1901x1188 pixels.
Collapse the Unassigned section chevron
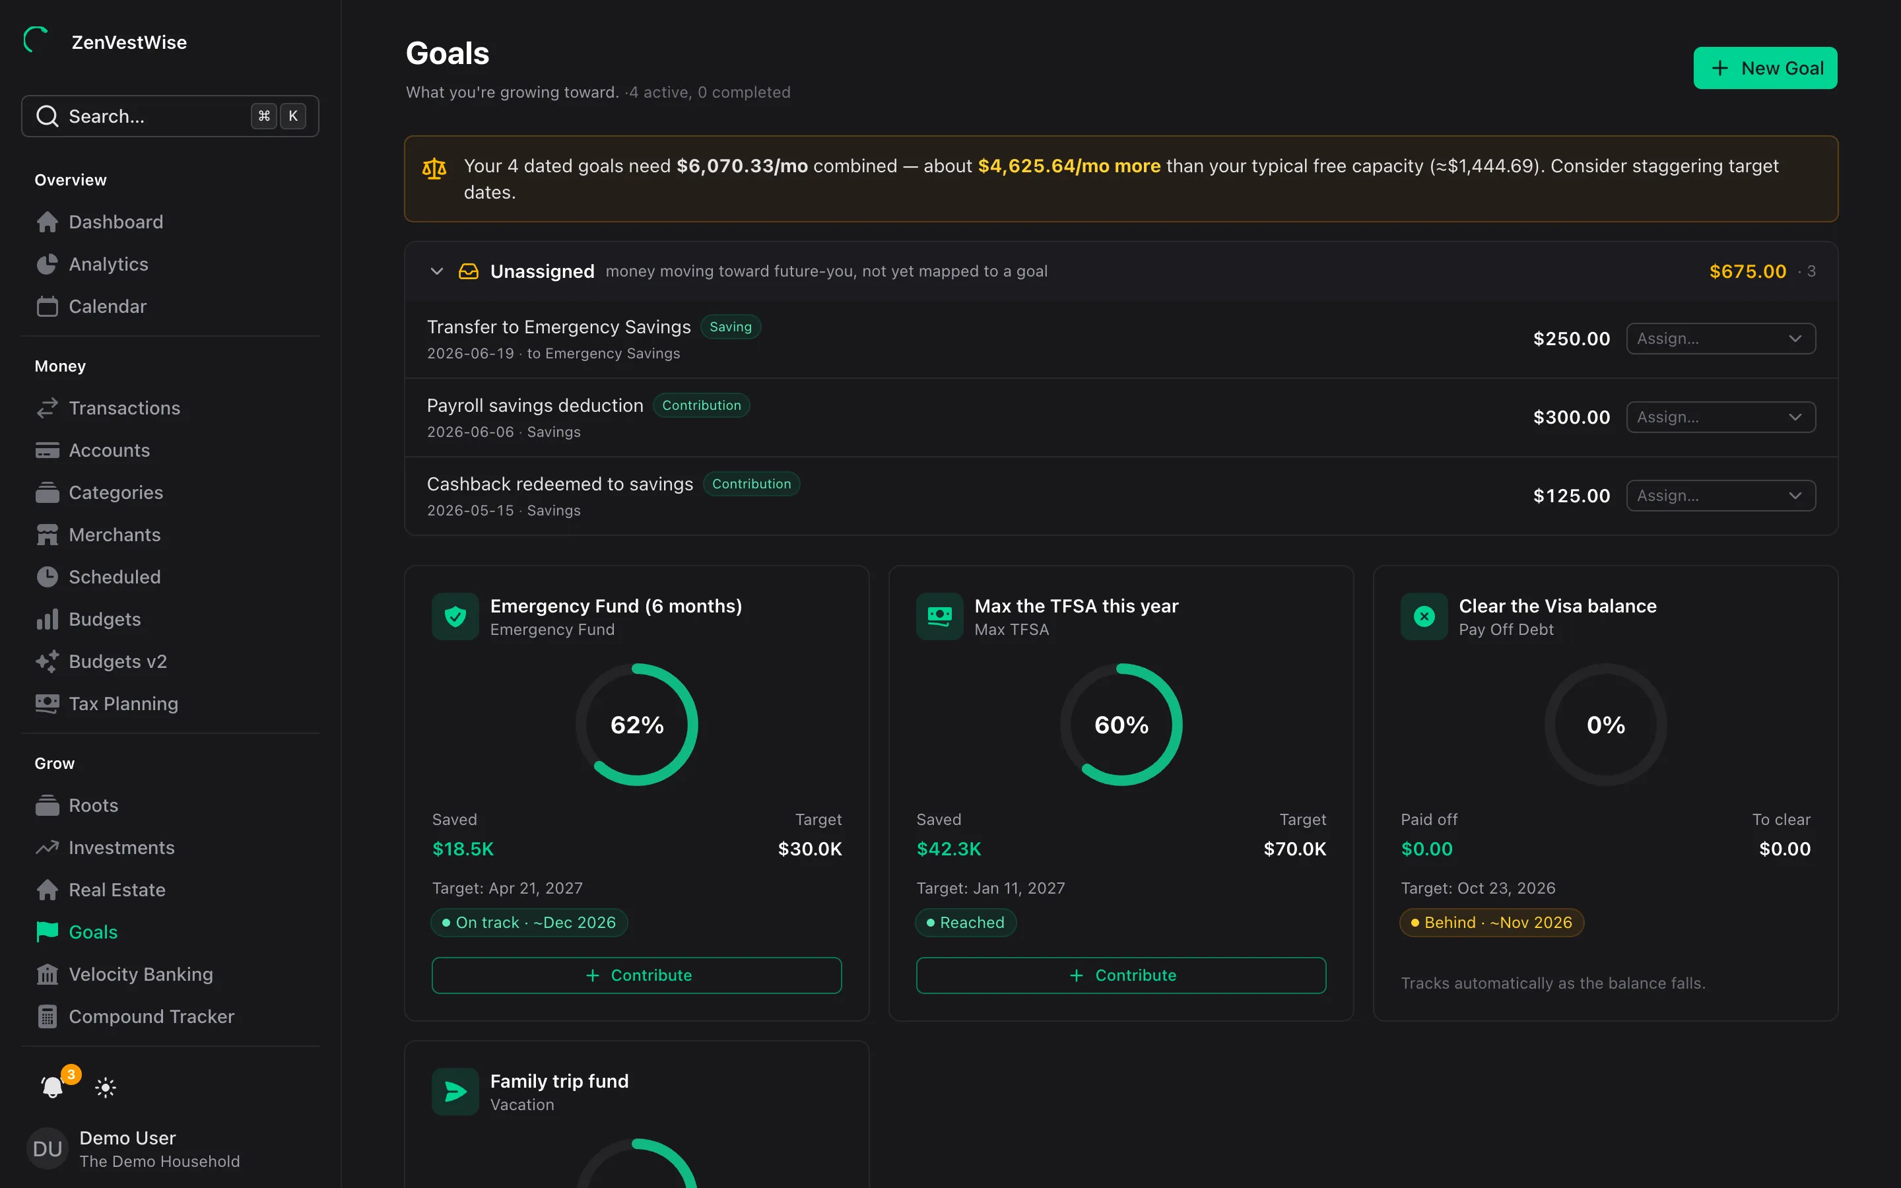click(437, 271)
